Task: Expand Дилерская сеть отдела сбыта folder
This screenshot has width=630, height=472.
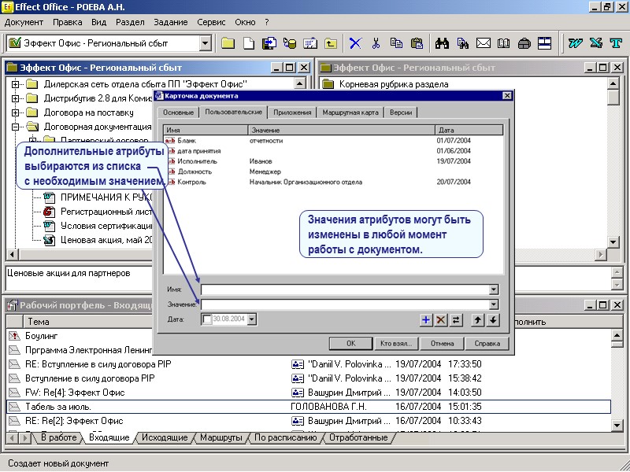Action: click(15, 84)
